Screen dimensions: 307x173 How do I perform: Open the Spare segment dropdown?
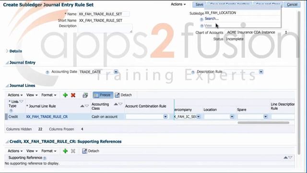coord(265,117)
